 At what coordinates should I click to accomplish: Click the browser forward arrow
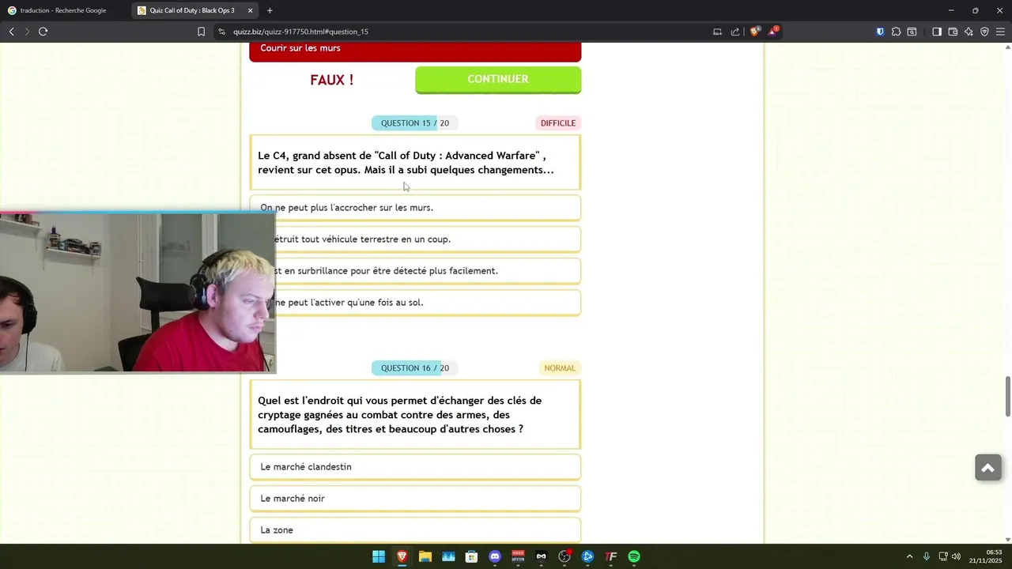(27, 32)
